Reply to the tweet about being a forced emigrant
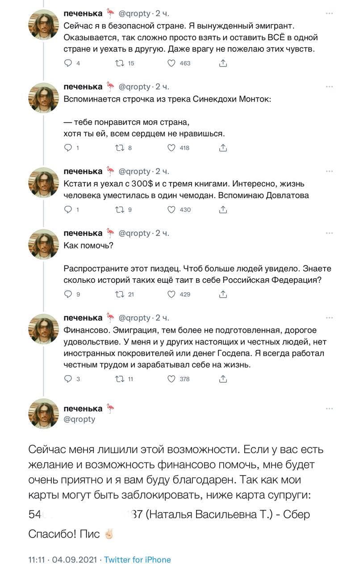 point(68,63)
